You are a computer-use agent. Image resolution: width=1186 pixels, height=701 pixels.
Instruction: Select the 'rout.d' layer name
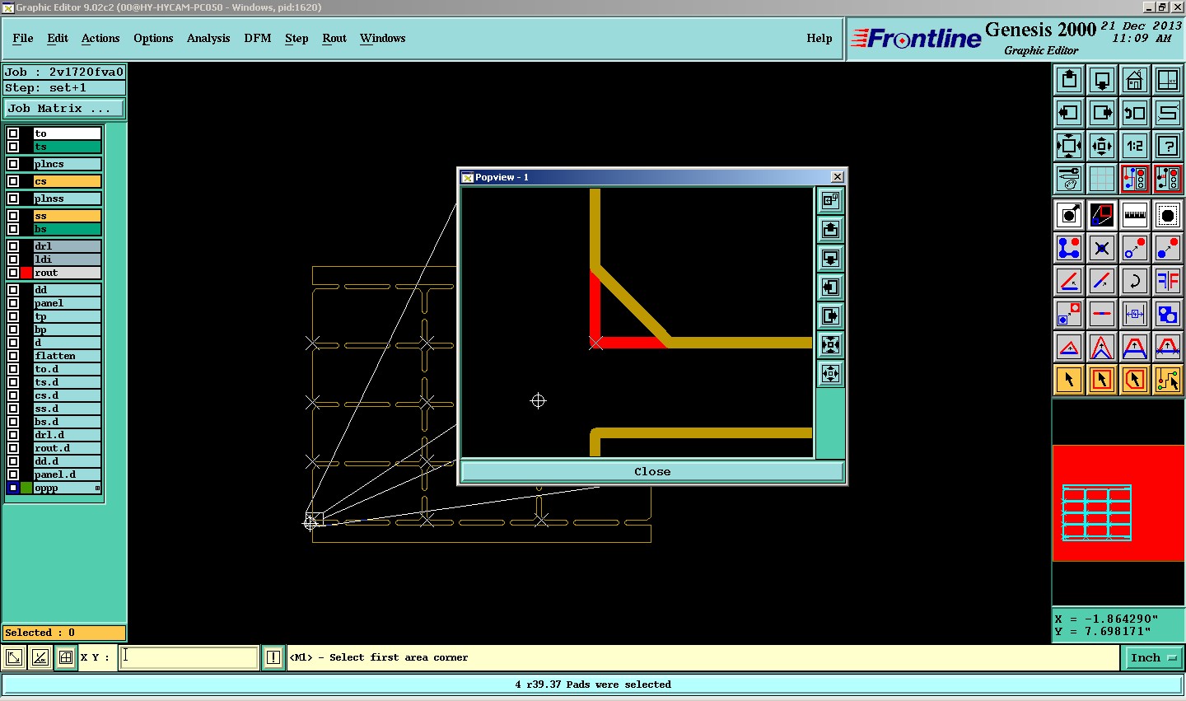[x=67, y=448]
